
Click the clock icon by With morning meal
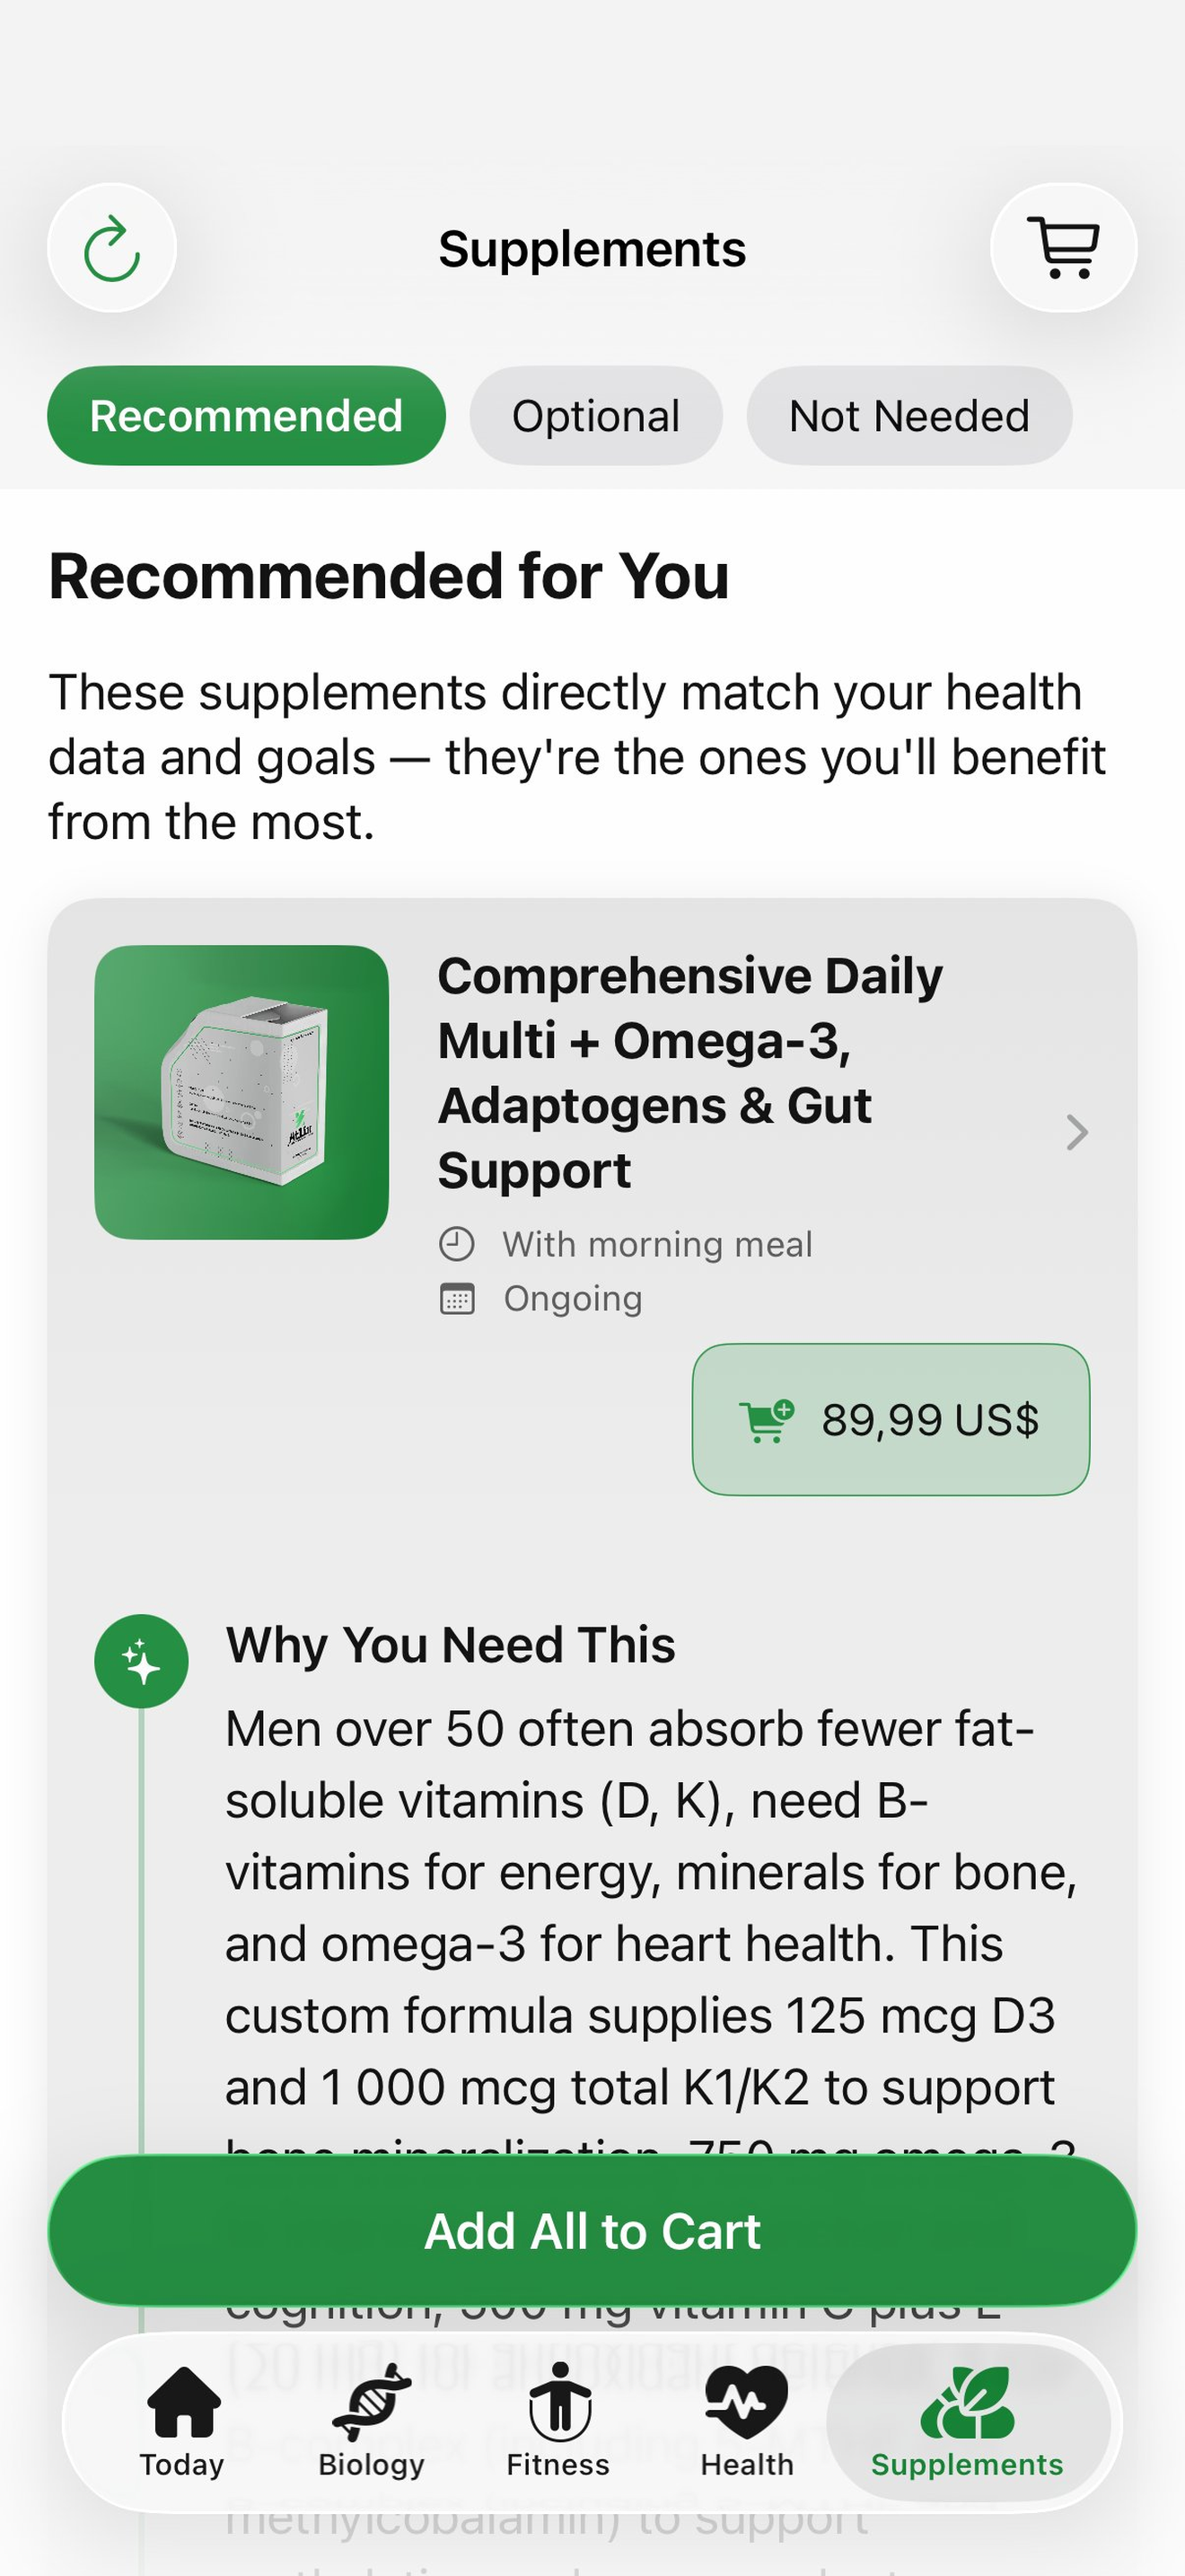point(457,1244)
